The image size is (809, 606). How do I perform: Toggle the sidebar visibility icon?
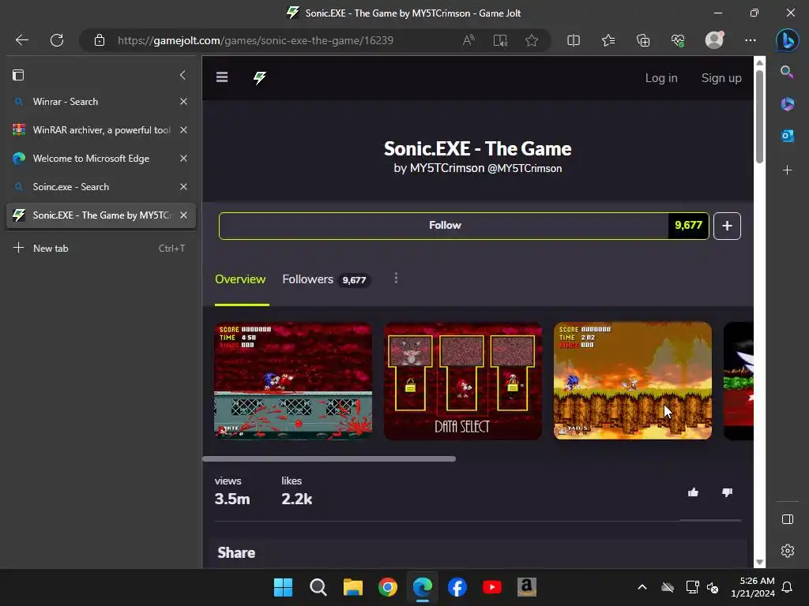tap(788, 519)
